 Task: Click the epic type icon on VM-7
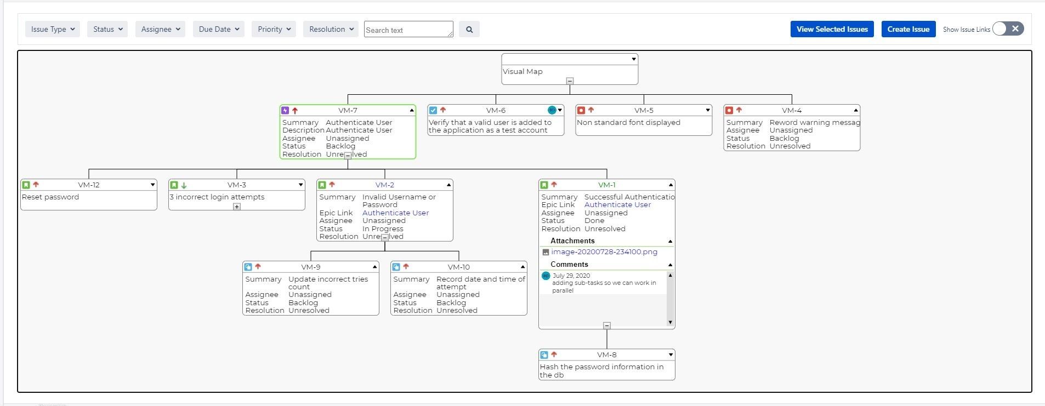click(285, 111)
